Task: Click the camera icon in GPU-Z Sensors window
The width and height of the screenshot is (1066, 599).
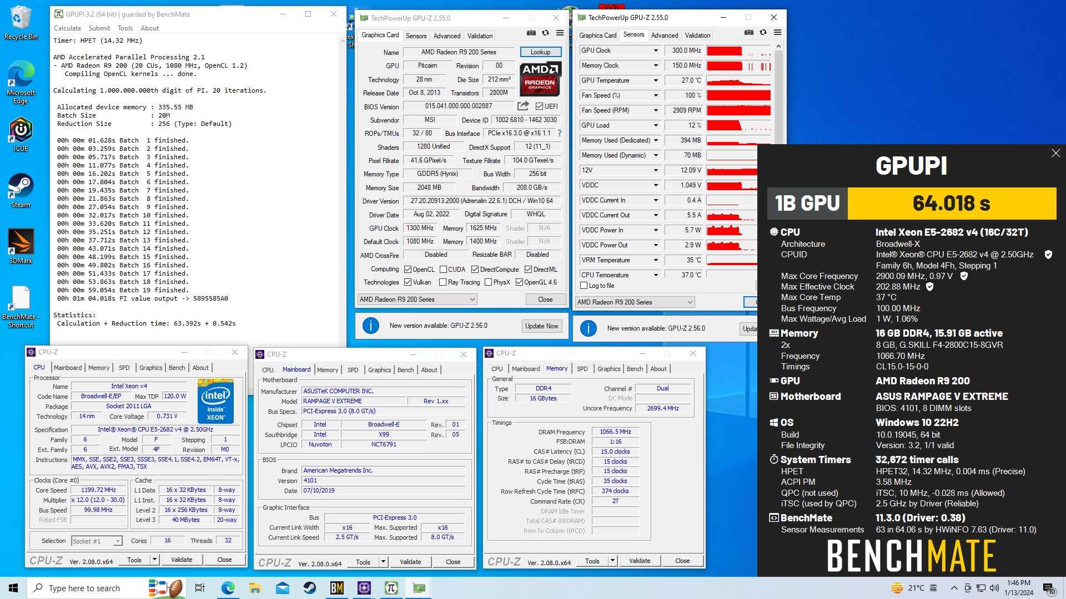Action: (749, 33)
